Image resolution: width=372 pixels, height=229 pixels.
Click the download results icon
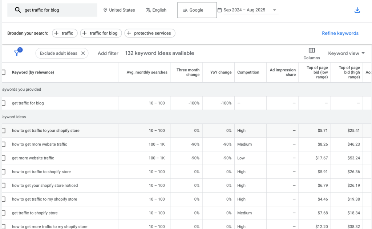tap(357, 10)
